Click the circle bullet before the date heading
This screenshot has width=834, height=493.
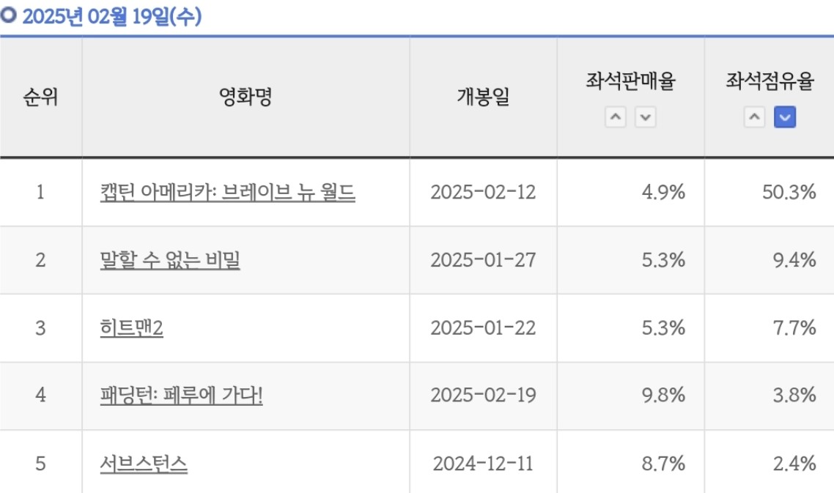tap(9, 17)
